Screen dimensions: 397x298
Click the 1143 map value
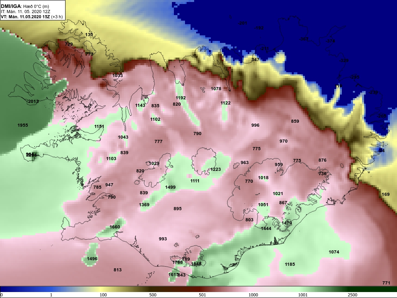click(140, 105)
